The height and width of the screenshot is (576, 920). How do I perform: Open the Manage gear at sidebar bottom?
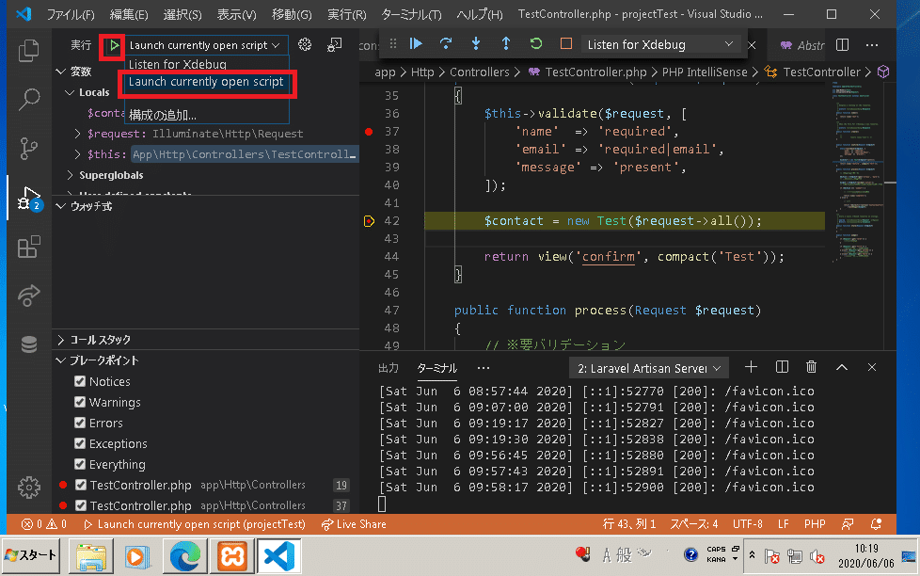(x=29, y=487)
